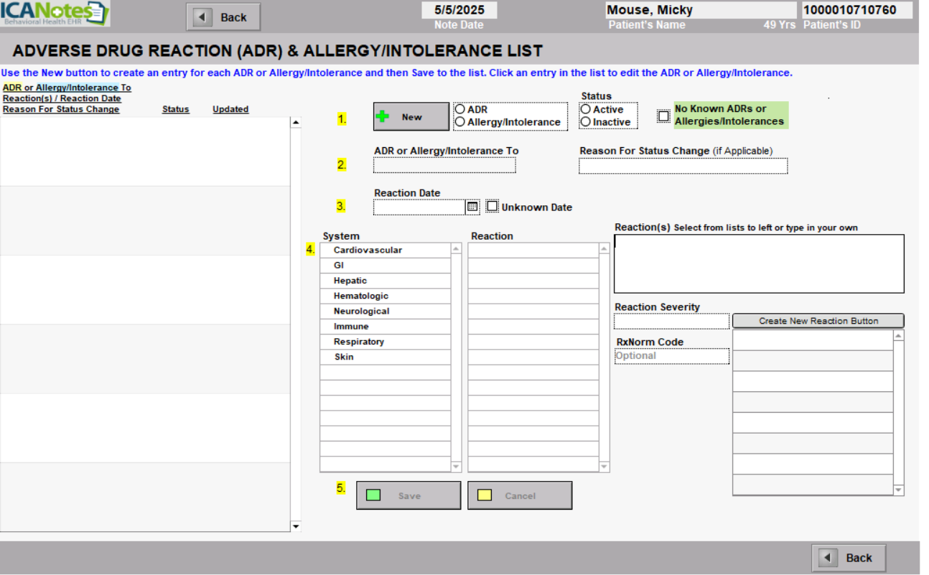Click the green plus New button
This screenshot has height=575, width=929.
(411, 117)
